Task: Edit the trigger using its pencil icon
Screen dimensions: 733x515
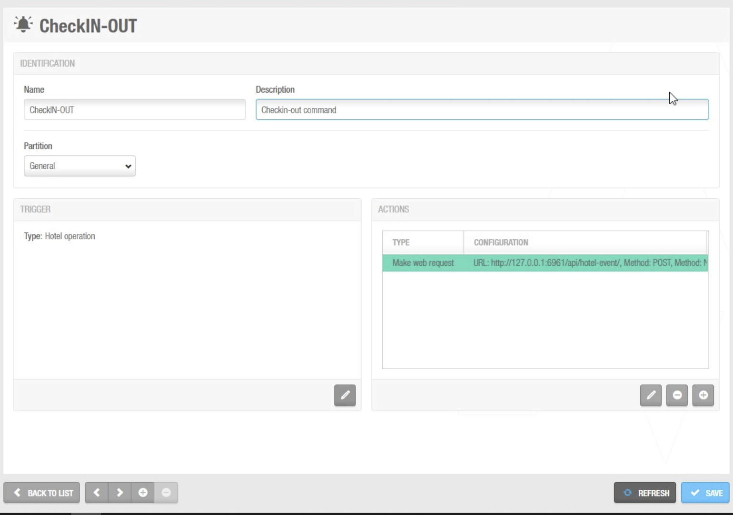Action: 345,395
